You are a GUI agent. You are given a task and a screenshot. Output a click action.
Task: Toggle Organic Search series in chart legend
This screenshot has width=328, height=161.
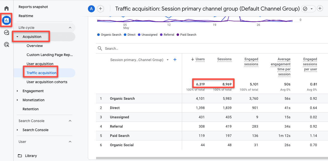[x=109, y=35]
